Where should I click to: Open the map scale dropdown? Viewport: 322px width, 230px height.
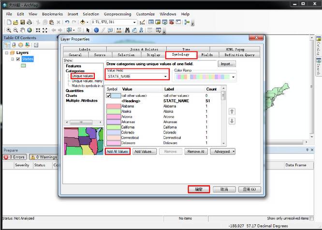click(x=134, y=22)
